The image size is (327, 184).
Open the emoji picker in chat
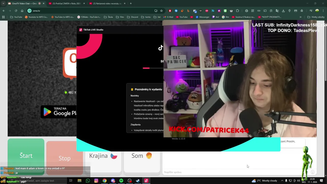[x=312, y=172]
